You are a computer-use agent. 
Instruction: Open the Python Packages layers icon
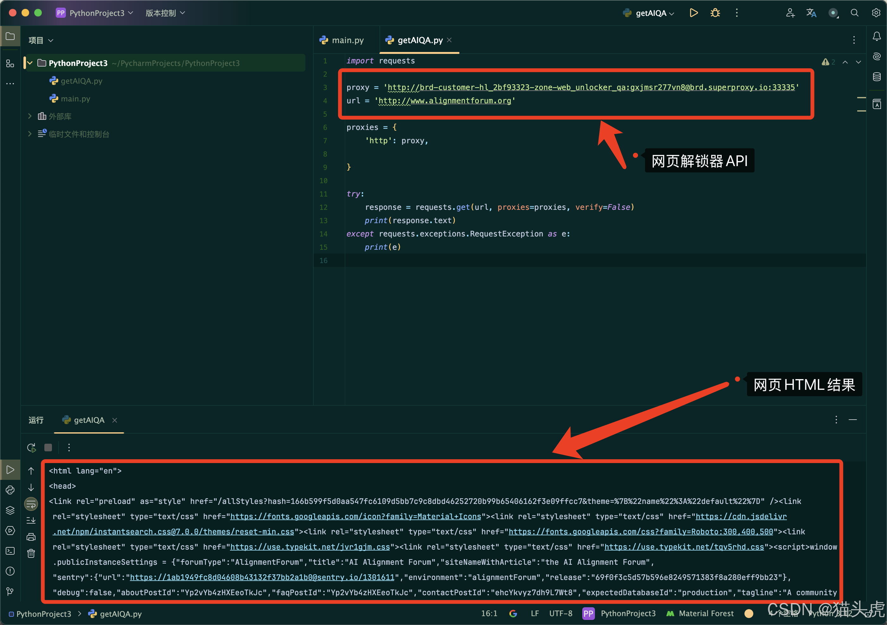pos(10,510)
